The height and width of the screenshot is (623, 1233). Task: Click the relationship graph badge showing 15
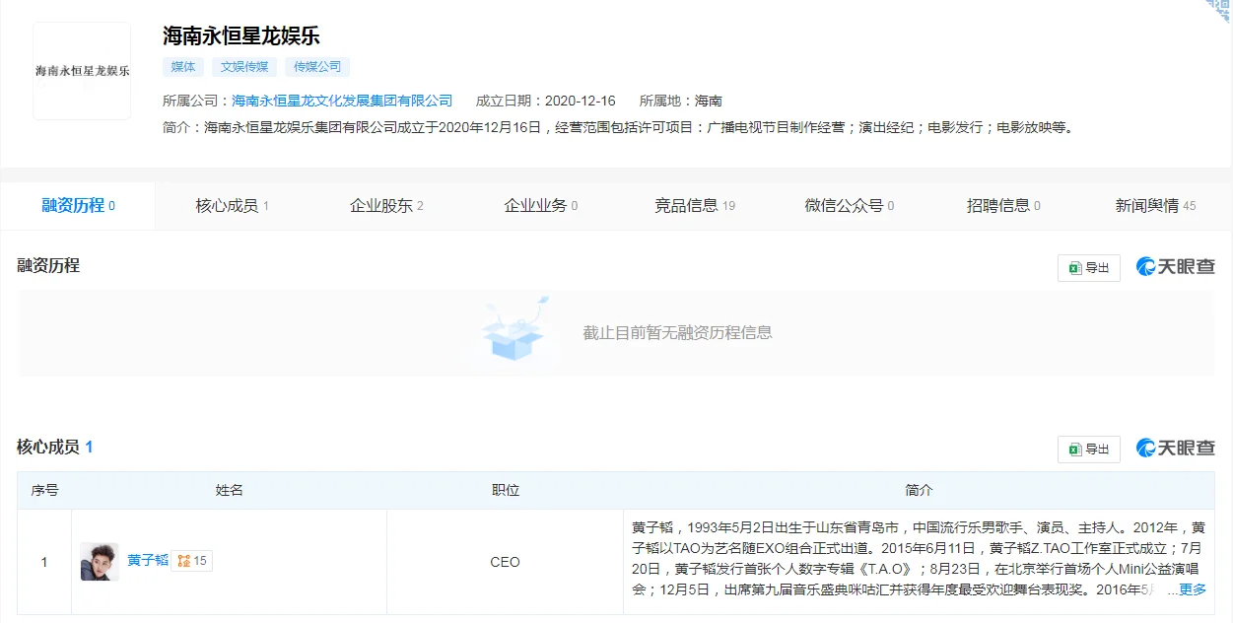click(x=192, y=561)
